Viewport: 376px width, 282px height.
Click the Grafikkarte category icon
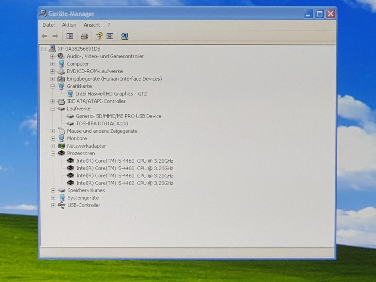(61, 86)
